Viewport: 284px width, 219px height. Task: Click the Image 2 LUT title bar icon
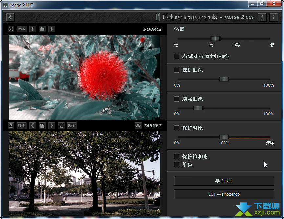[5, 5]
